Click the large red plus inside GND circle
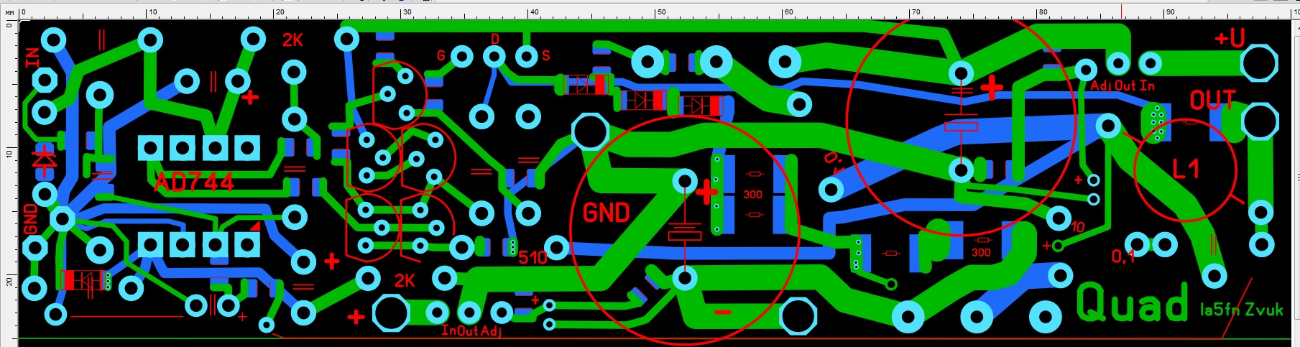The height and width of the screenshot is (347, 1300). click(x=707, y=192)
